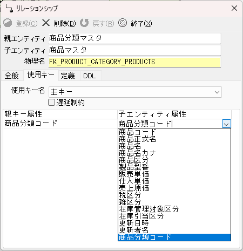The width and height of the screenshot is (243, 251).
Task: Choose 仕入単価 from the dropdown list
Action: [174, 181]
